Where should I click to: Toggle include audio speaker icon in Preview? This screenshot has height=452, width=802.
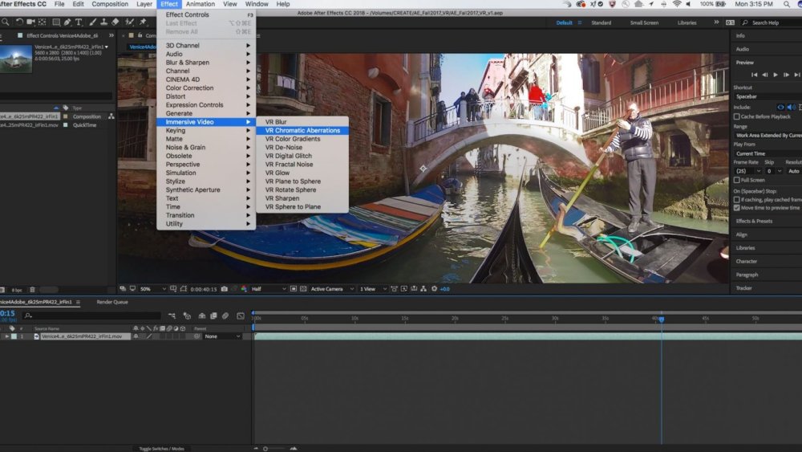coord(792,108)
